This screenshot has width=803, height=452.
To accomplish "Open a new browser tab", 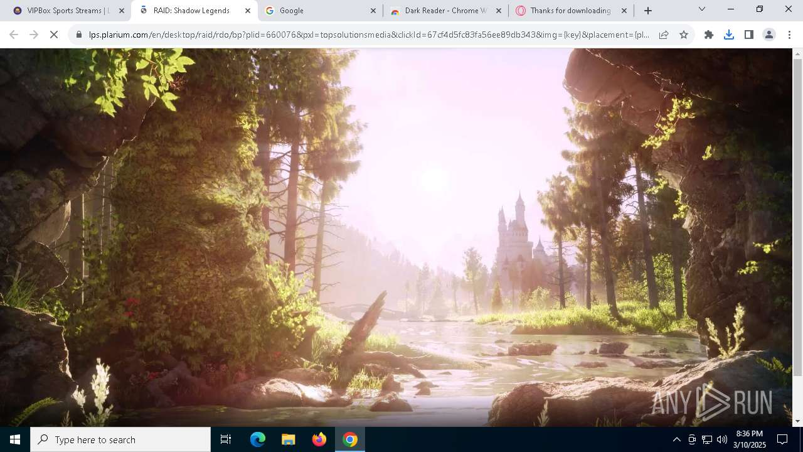I will tap(648, 11).
